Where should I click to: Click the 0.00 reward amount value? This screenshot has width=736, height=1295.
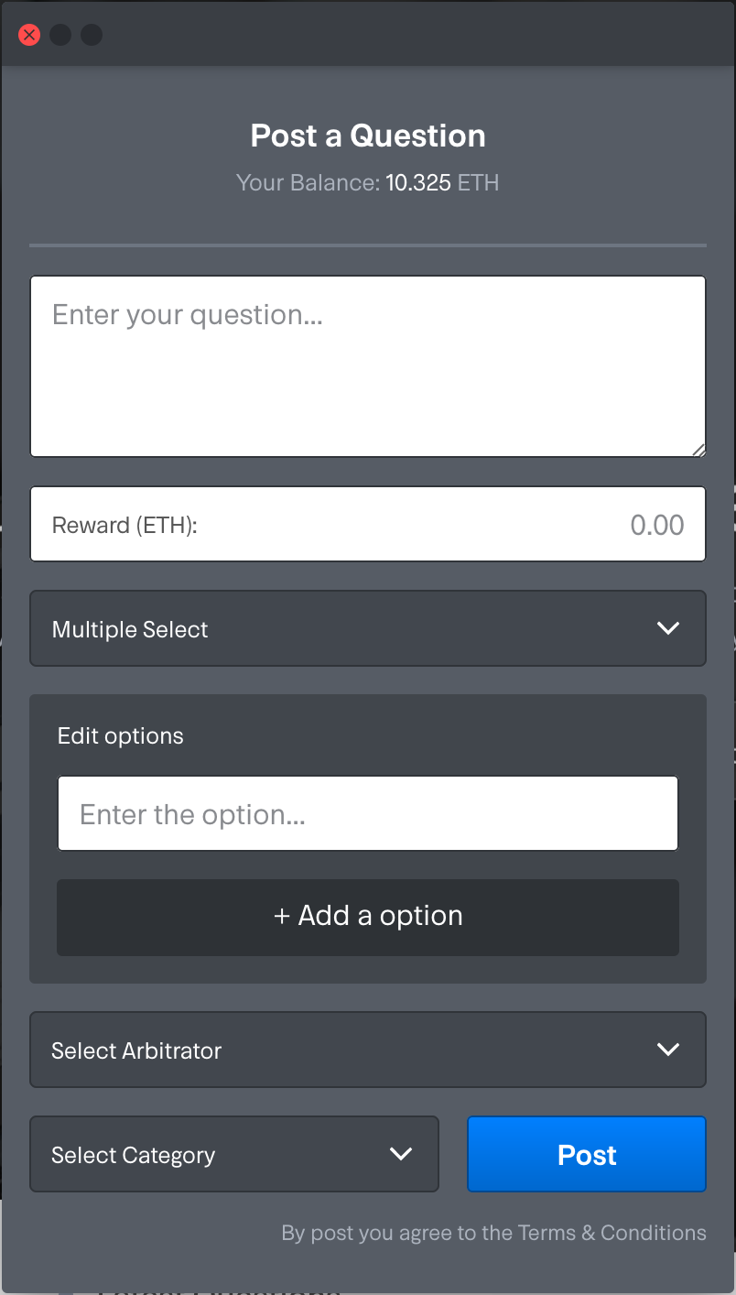[x=657, y=525]
